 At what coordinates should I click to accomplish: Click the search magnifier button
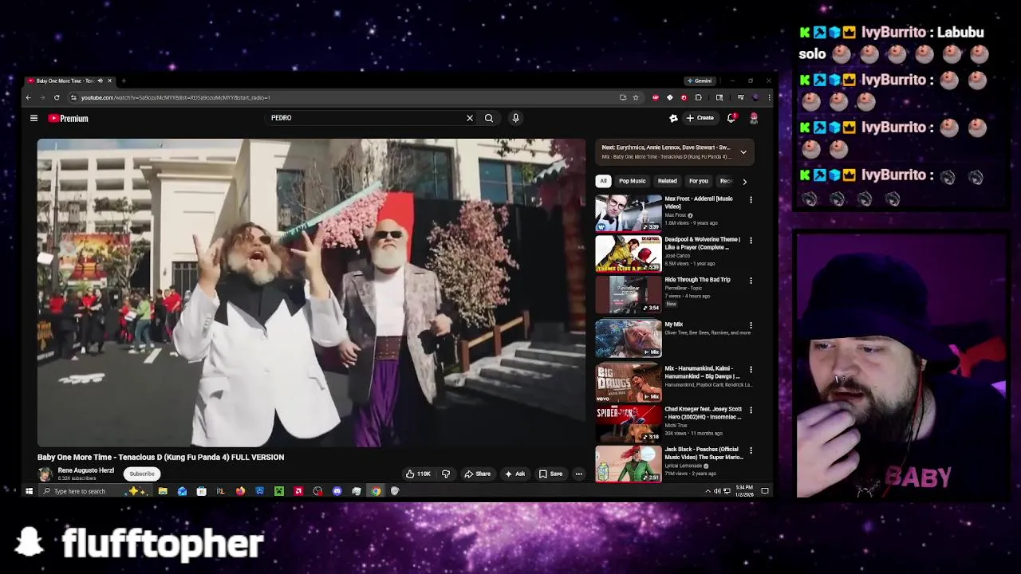pyautogui.click(x=489, y=118)
